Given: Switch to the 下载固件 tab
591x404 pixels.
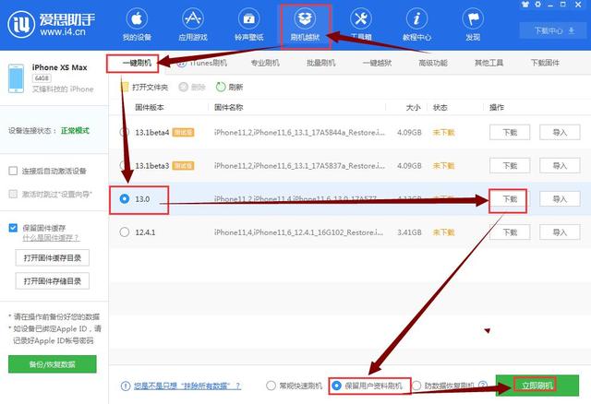Looking at the screenshot, I should click(545, 63).
